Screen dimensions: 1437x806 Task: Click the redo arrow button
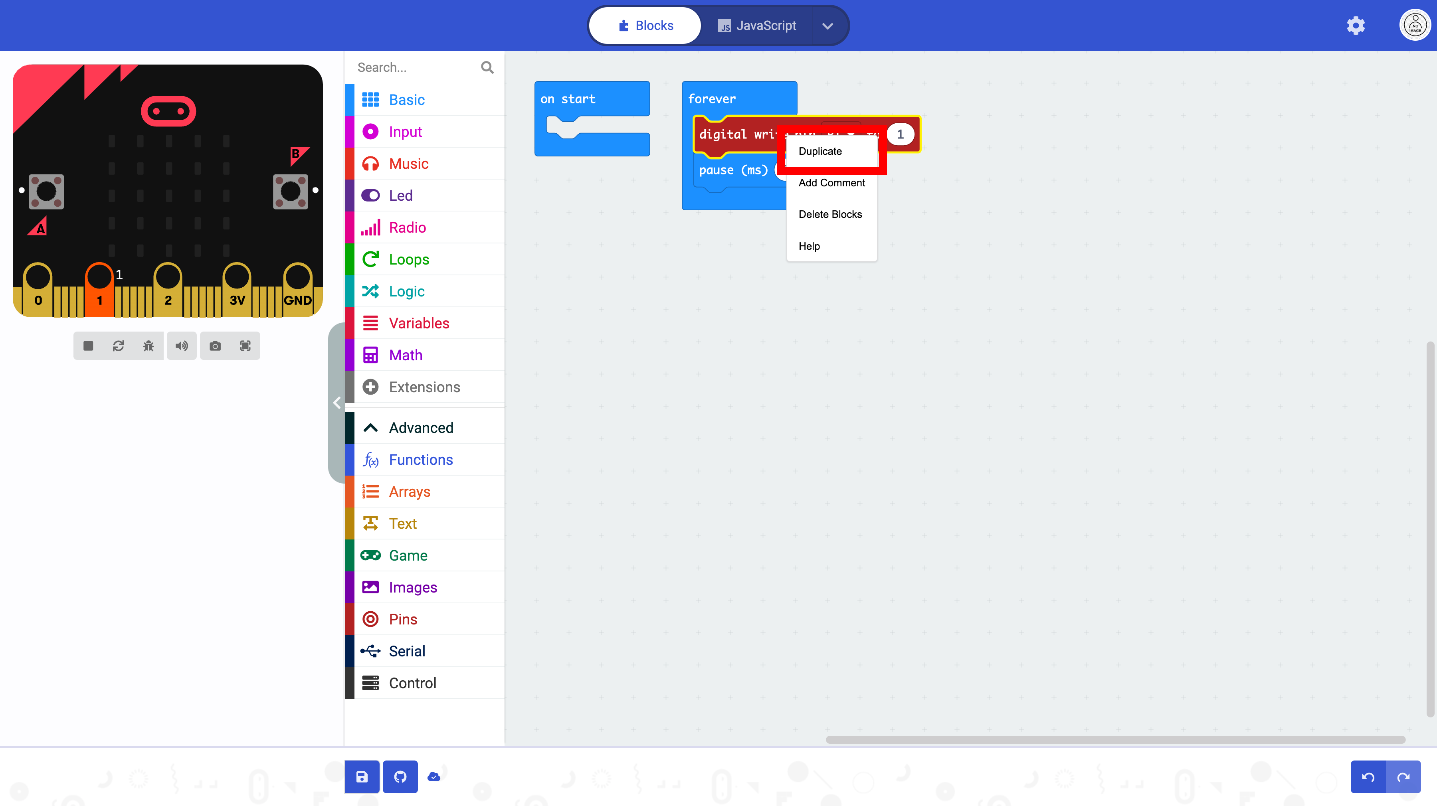pyautogui.click(x=1403, y=776)
